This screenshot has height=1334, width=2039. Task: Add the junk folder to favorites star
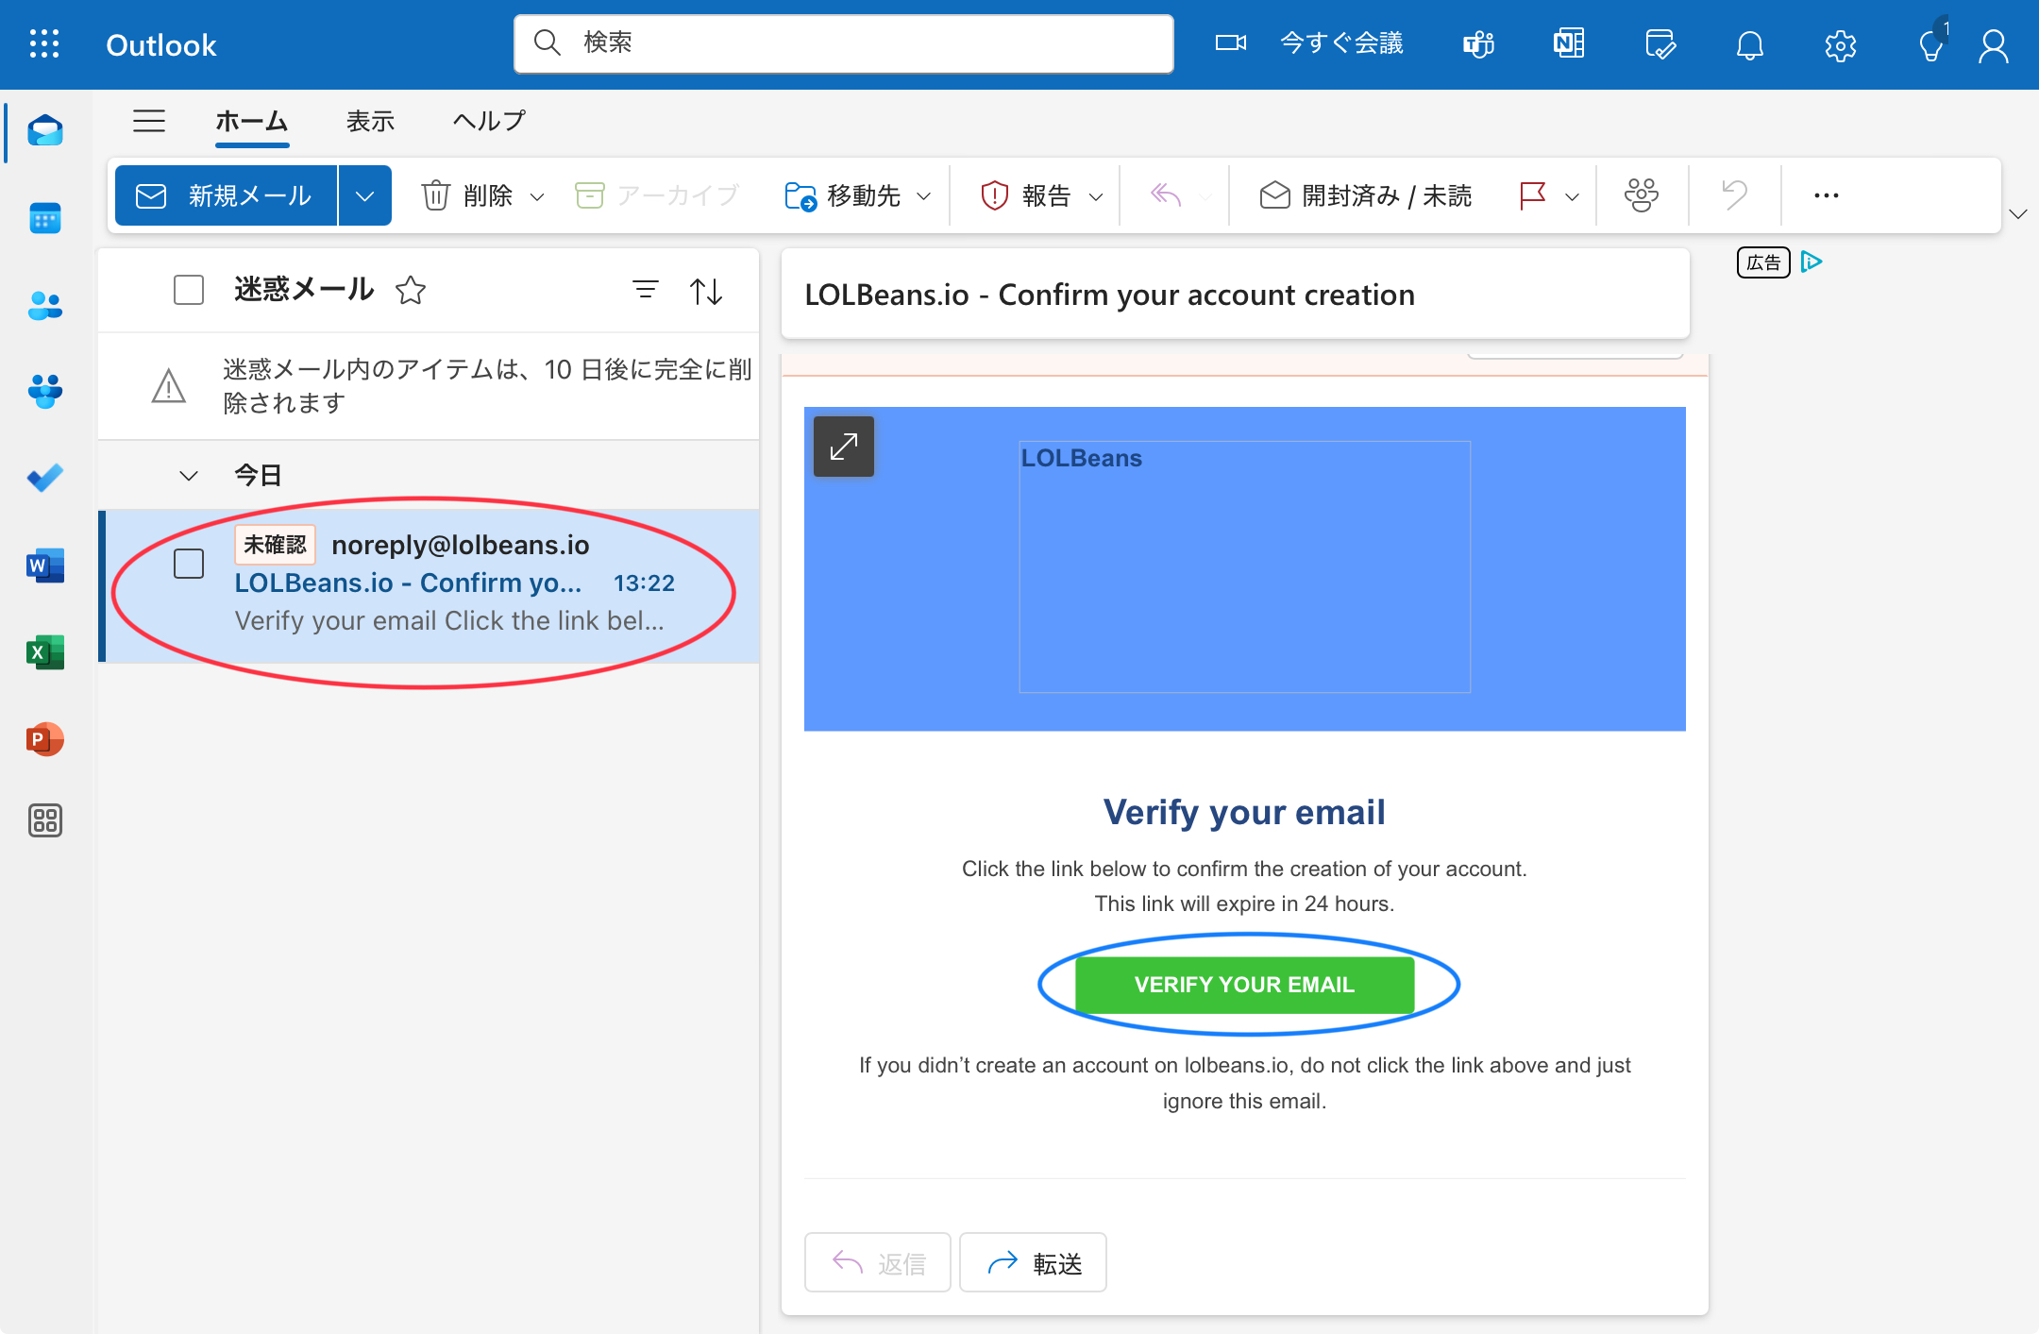click(411, 290)
